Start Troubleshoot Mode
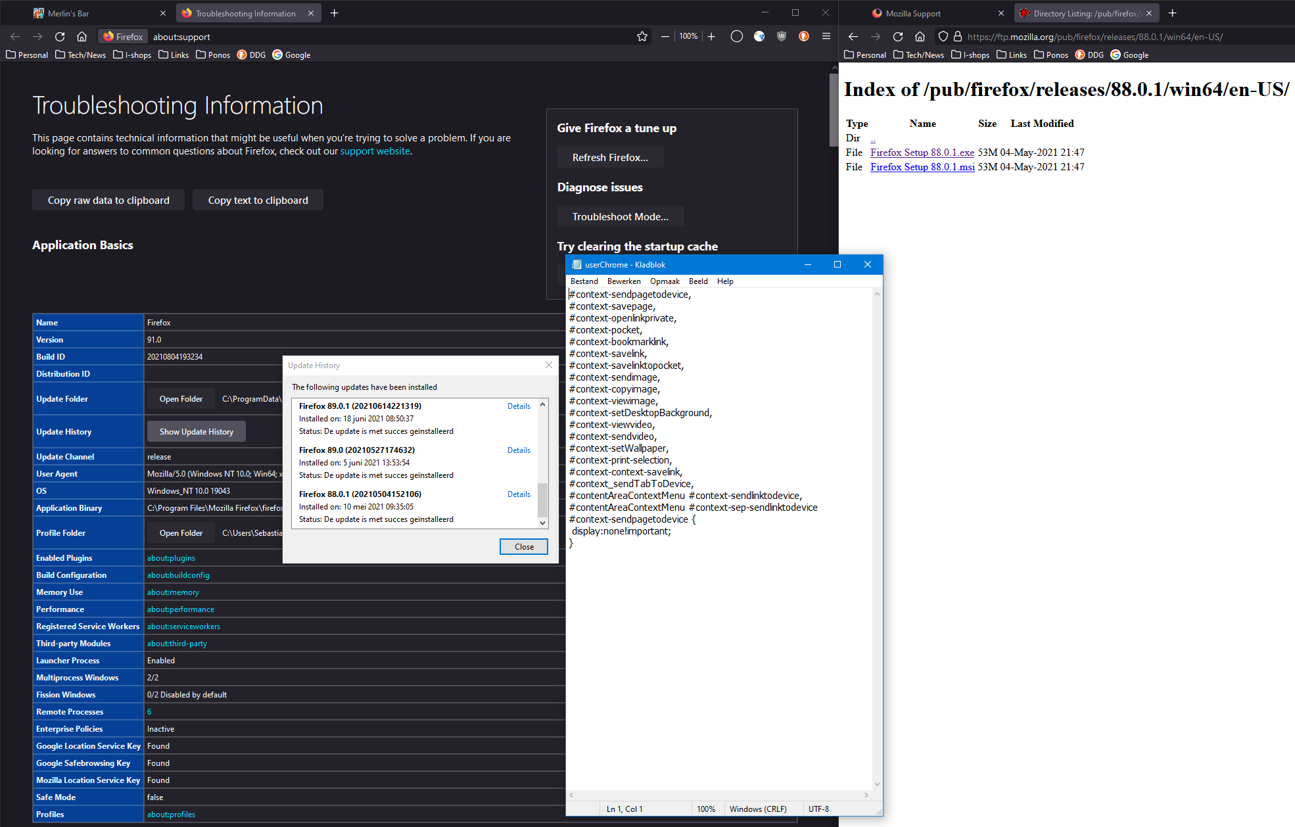The height and width of the screenshot is (827, 1295). (621, 216)
